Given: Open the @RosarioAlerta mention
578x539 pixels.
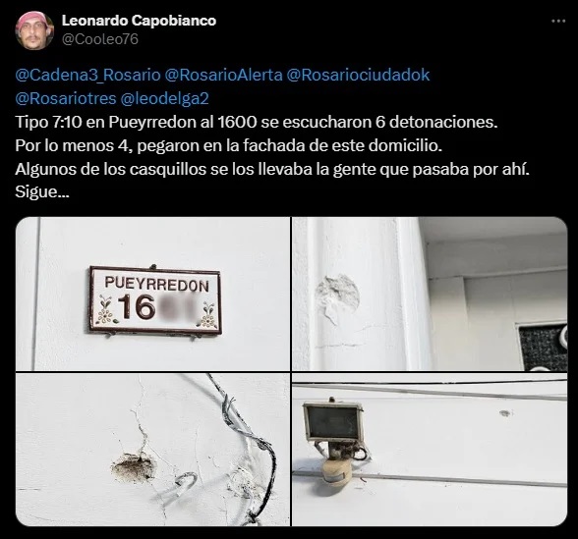Looking at the screenshot, I should (x=223, y=75).
